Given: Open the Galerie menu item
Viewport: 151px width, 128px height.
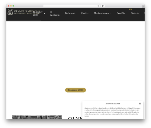Looking at the screenshot, I should coord(135,13).
